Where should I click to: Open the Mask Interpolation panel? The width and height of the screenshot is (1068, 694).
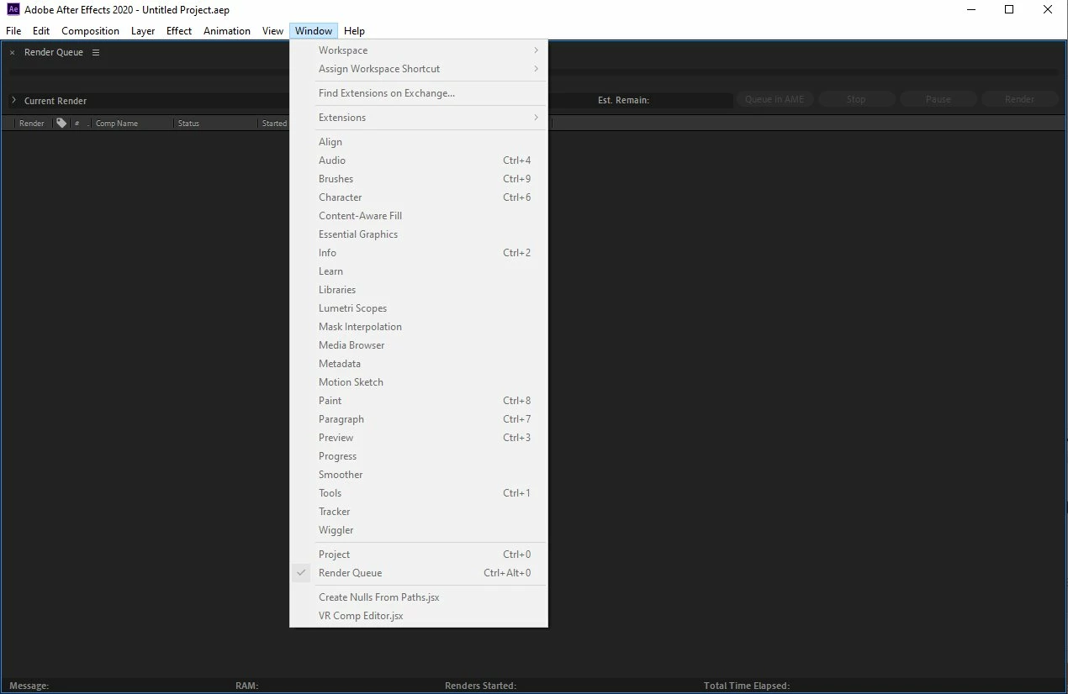(x=419, y=327)
